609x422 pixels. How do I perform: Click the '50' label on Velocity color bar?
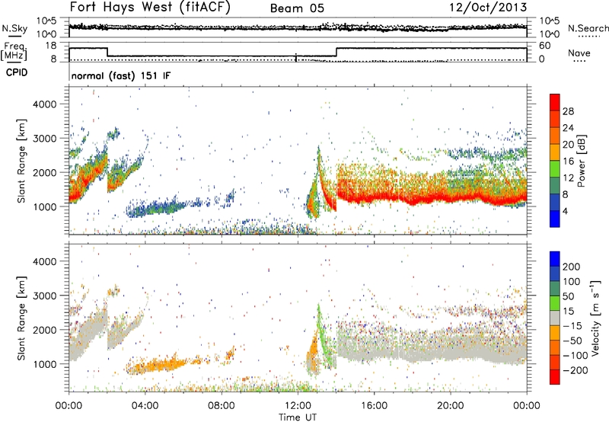569,296
